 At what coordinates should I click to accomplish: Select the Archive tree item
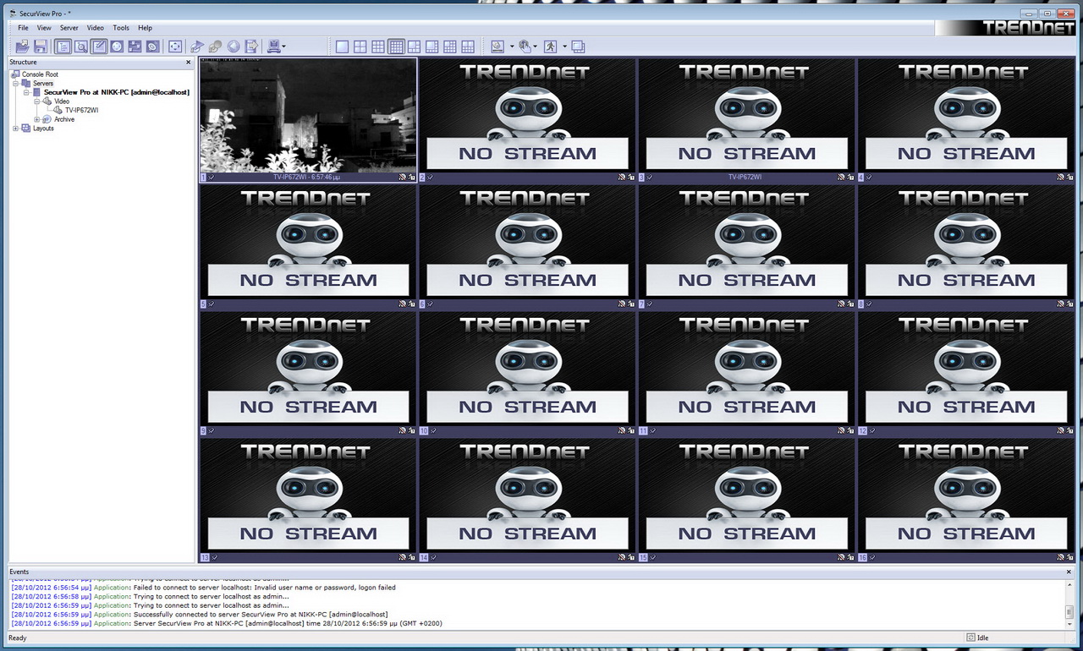[64, 119]
